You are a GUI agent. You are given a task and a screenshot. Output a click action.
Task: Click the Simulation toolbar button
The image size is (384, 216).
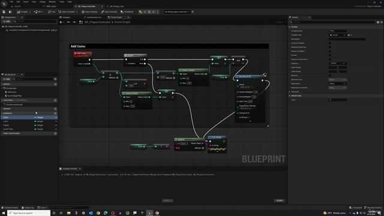tap(127, 12)
